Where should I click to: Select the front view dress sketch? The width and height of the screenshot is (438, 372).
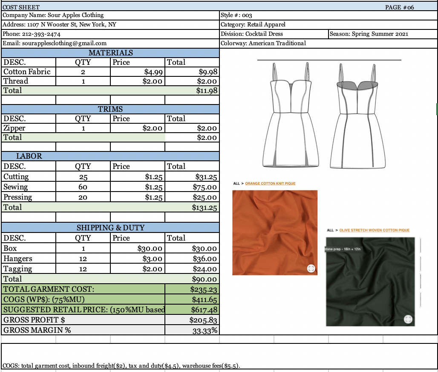point(291,115)
